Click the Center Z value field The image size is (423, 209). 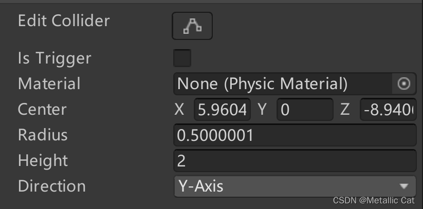click(x=388, y=110)
